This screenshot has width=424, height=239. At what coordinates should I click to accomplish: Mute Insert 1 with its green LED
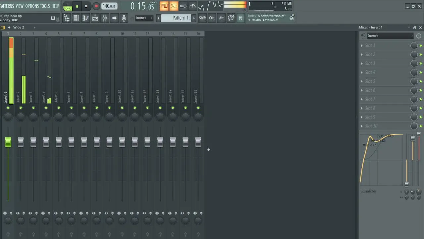point(8,108)
